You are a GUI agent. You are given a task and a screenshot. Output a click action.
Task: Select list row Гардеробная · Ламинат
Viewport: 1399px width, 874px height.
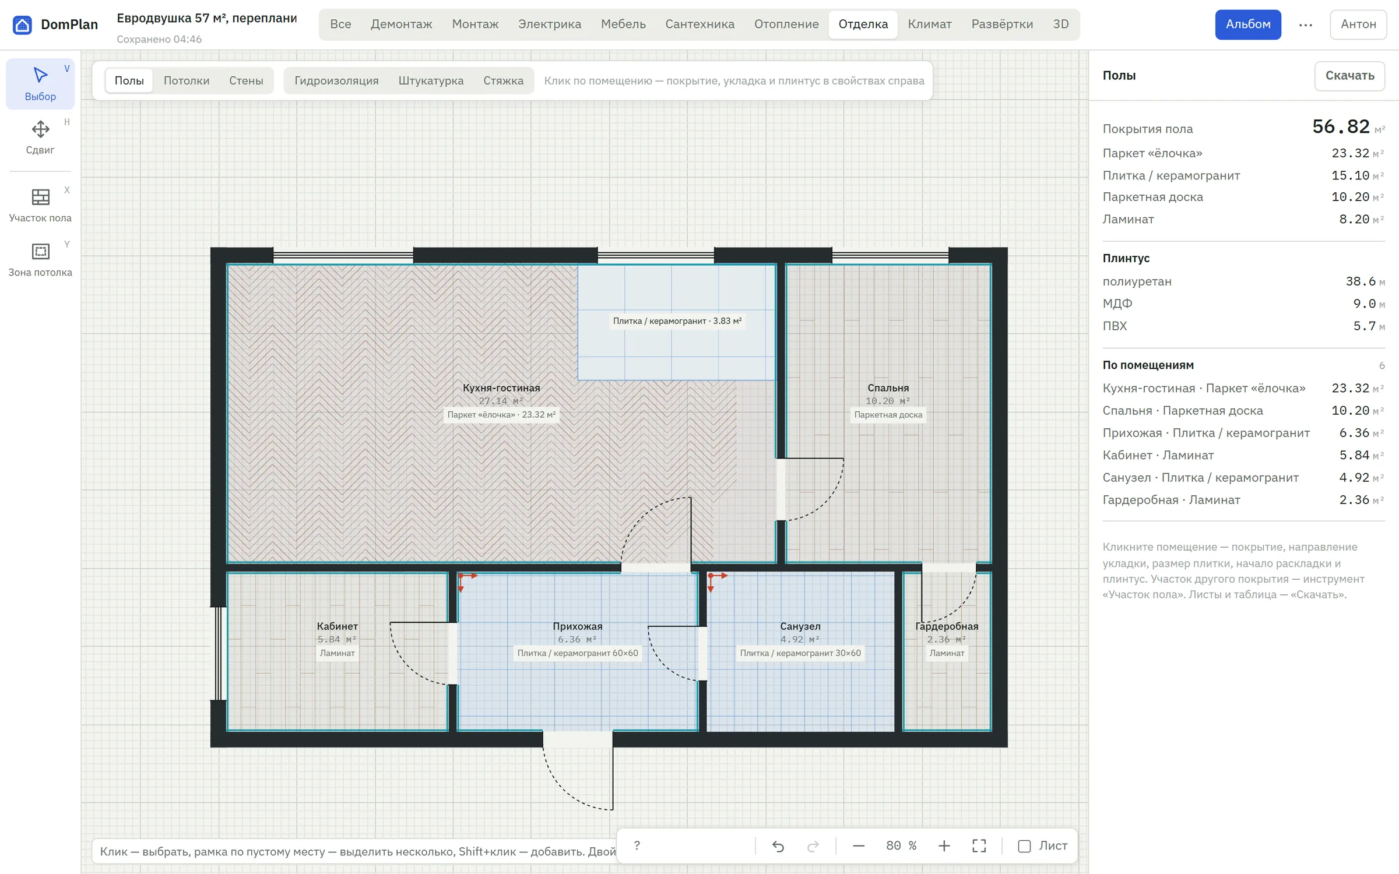click(1243, 500)
